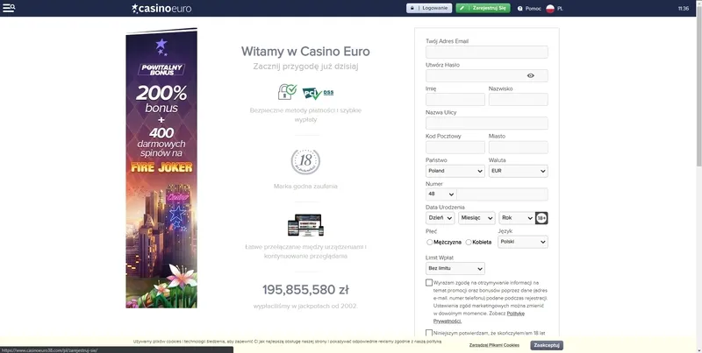Check the 18 years confirmation checkbox
This screenshot has width=702, height=353.
click(x=429, y=333)
